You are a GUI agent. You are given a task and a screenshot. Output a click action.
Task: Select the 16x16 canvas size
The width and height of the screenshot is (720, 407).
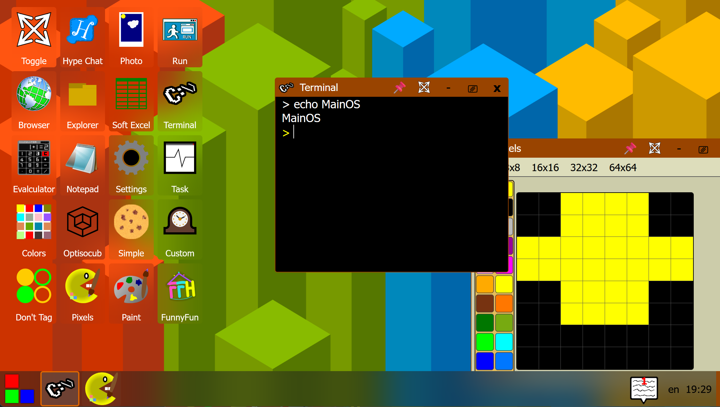545,168
